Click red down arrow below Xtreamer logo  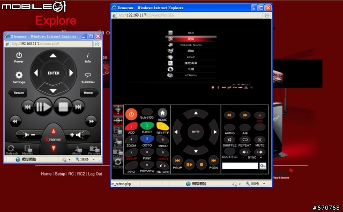point(54,148)
